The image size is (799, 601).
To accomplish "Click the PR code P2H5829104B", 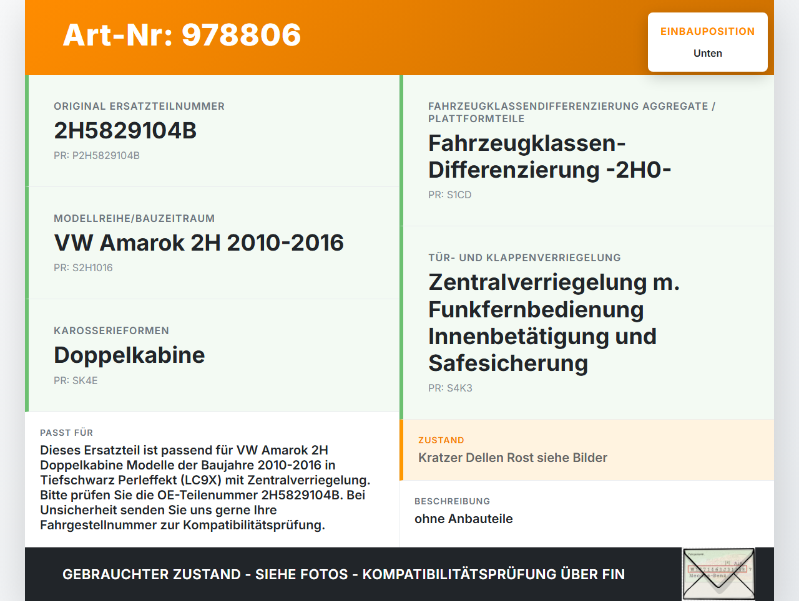I will click(97, 155).
